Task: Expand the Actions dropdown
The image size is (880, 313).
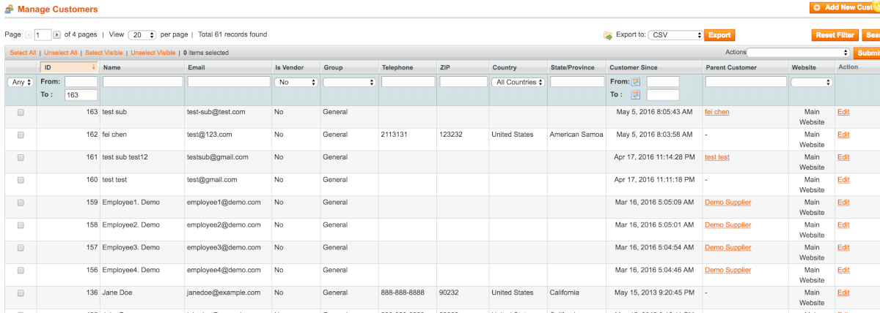Action: tap(798, 53)
